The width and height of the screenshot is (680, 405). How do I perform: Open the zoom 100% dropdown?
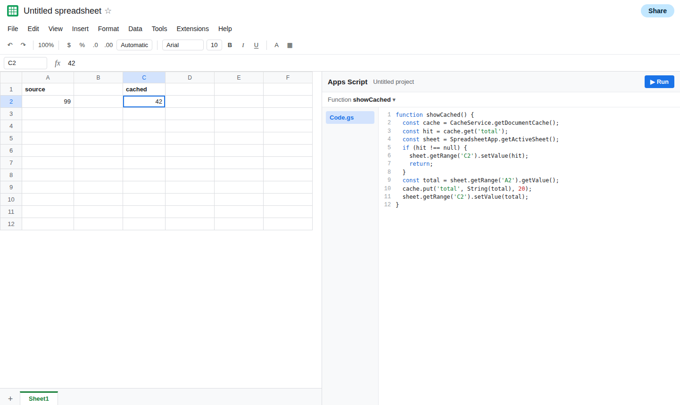(46, 45)
